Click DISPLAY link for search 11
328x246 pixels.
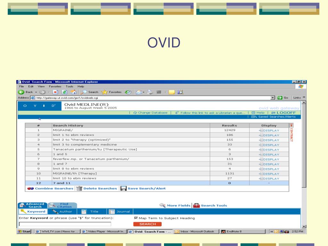point(271,179)
